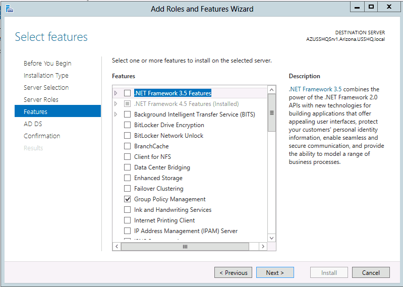This screenshot has width=403, height=287.
Task: Tick the BitLocker Drive Encryption checkbox
Action: click(127, 125)
